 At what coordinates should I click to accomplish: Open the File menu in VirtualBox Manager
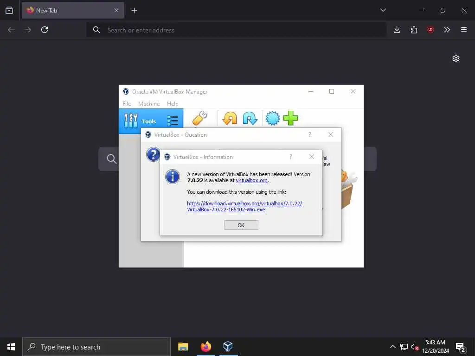click(x=127, y=104)
